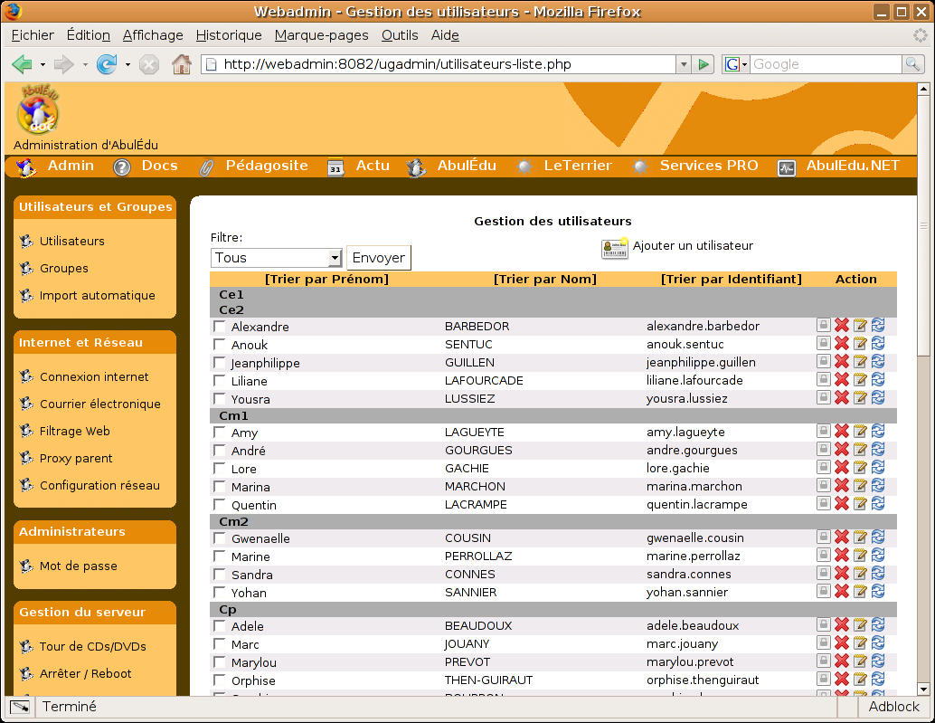Lock icon in marc.jouany row
This screenshot has width=935, height=723.
click(824, 642)
